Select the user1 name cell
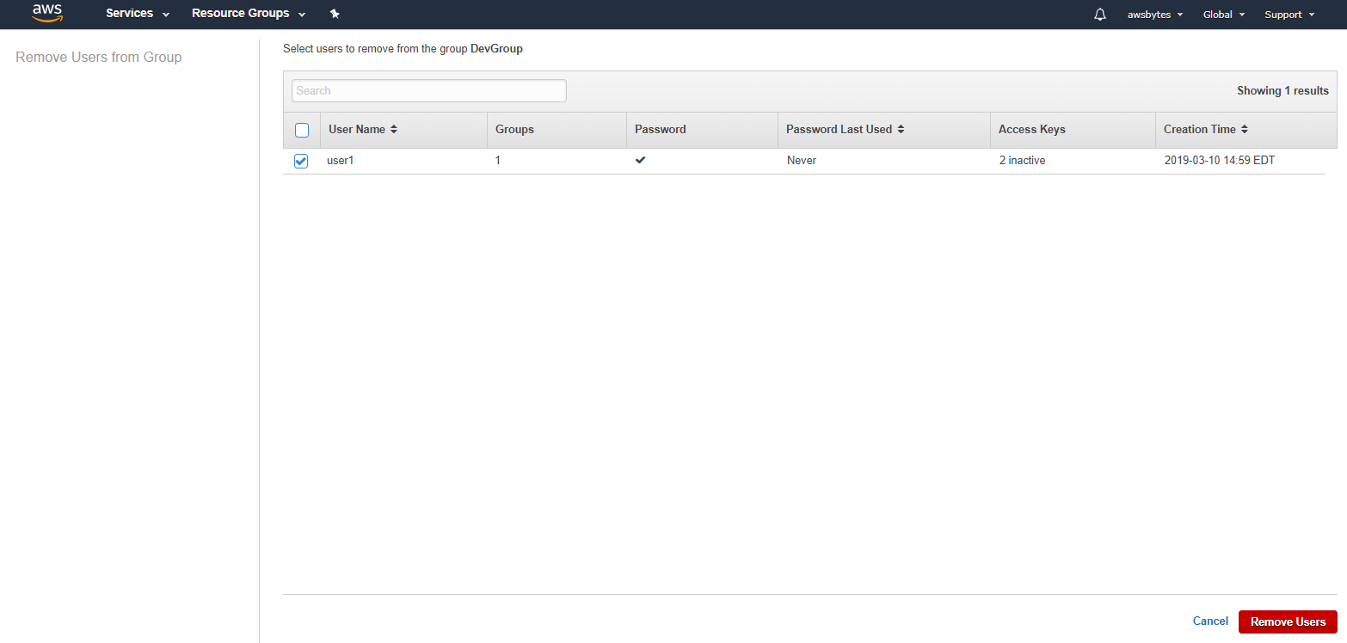Viewport: 1347px width, 643px height. click(x=341, y=161)
